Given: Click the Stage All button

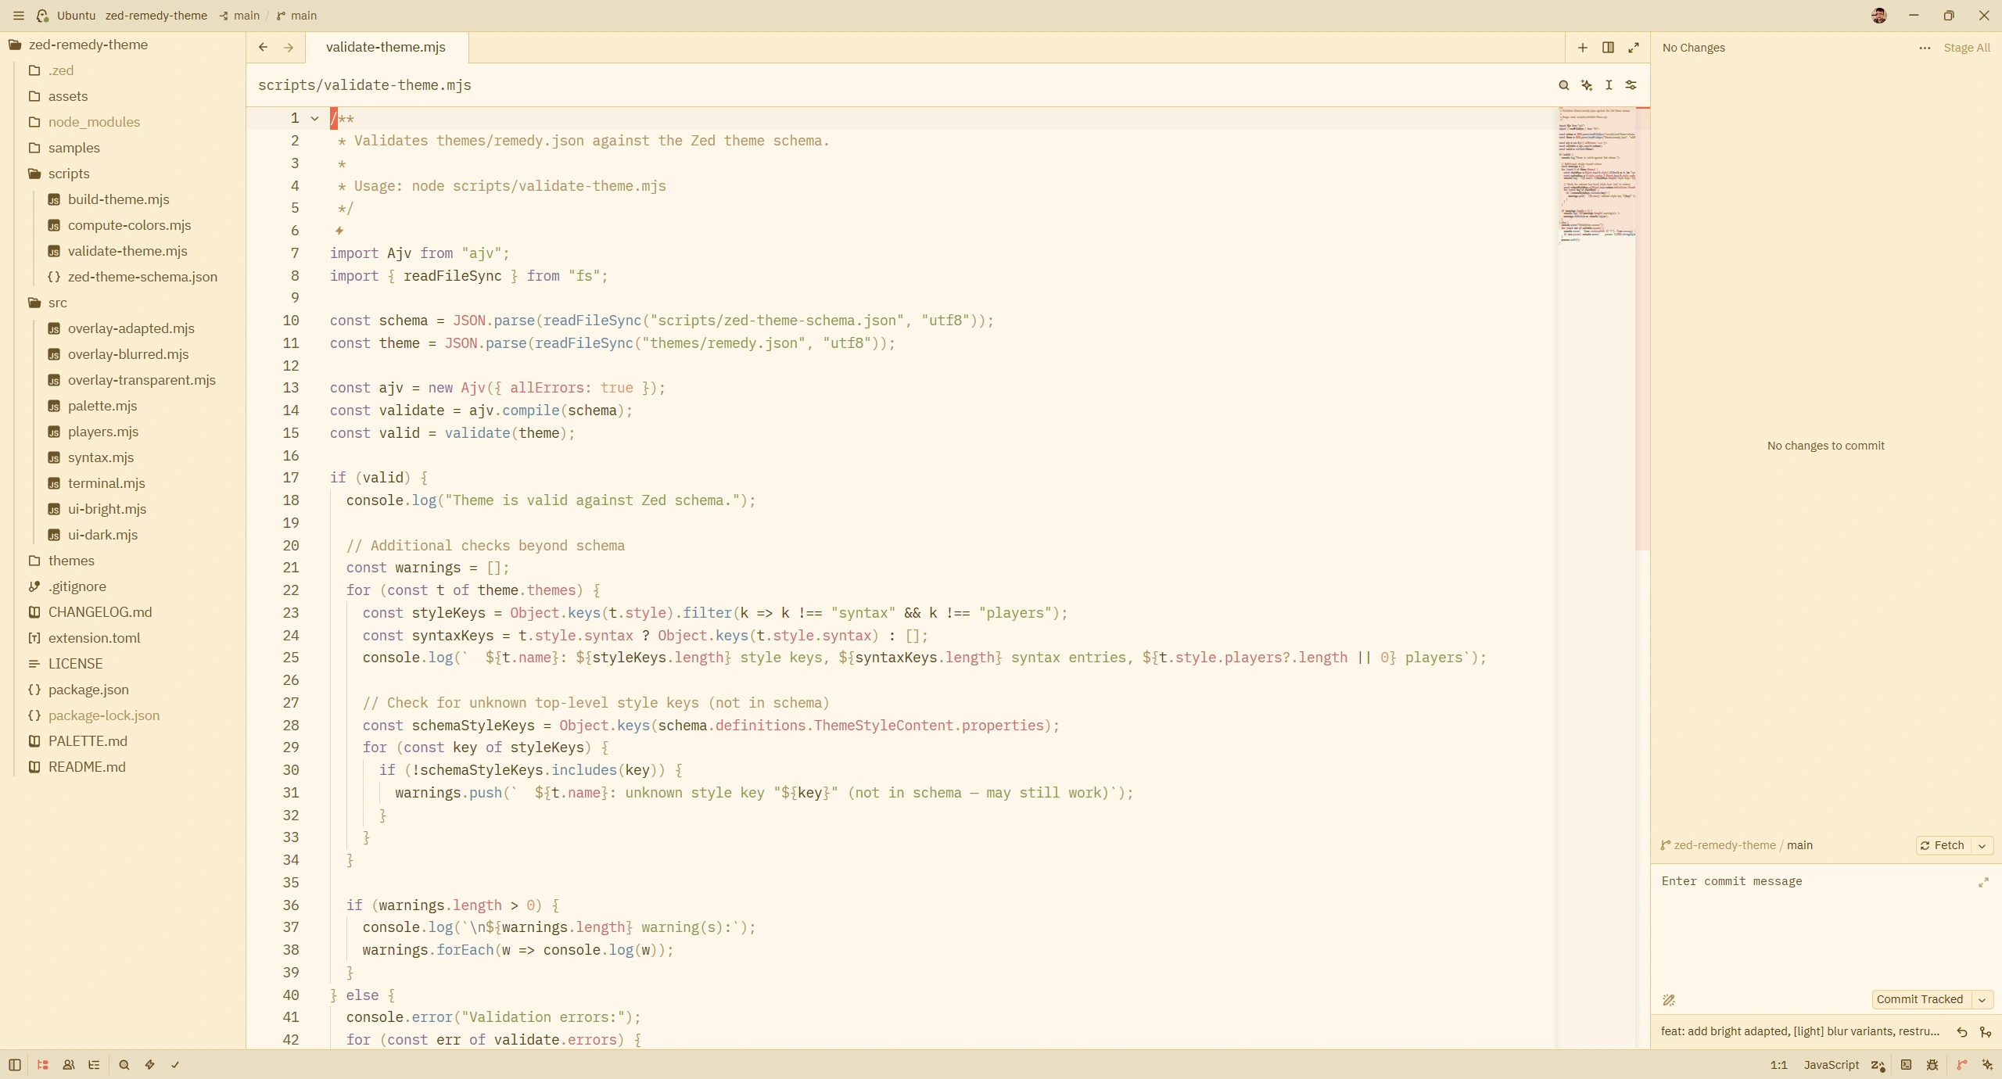Looking at the screenshot, I should [1967, 48].
